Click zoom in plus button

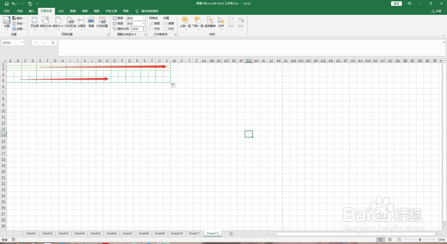coord(434,240)
